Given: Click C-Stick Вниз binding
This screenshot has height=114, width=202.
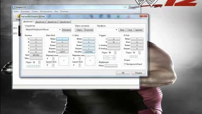Looking at the screenshot, I should click(89, 42).
